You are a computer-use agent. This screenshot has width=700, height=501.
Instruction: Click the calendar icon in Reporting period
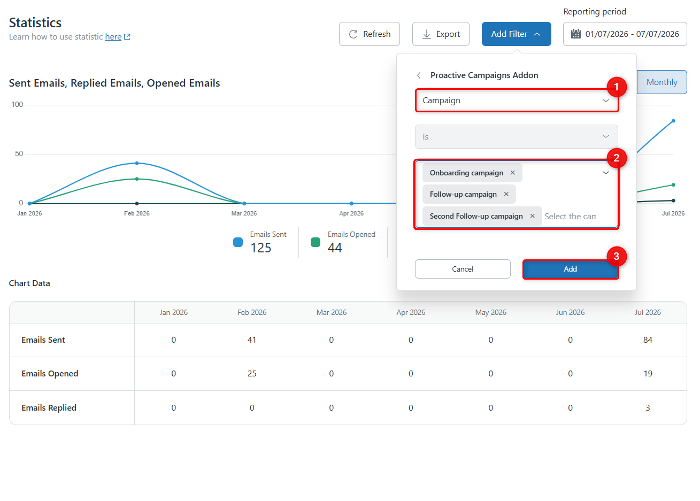coord(576,34)
